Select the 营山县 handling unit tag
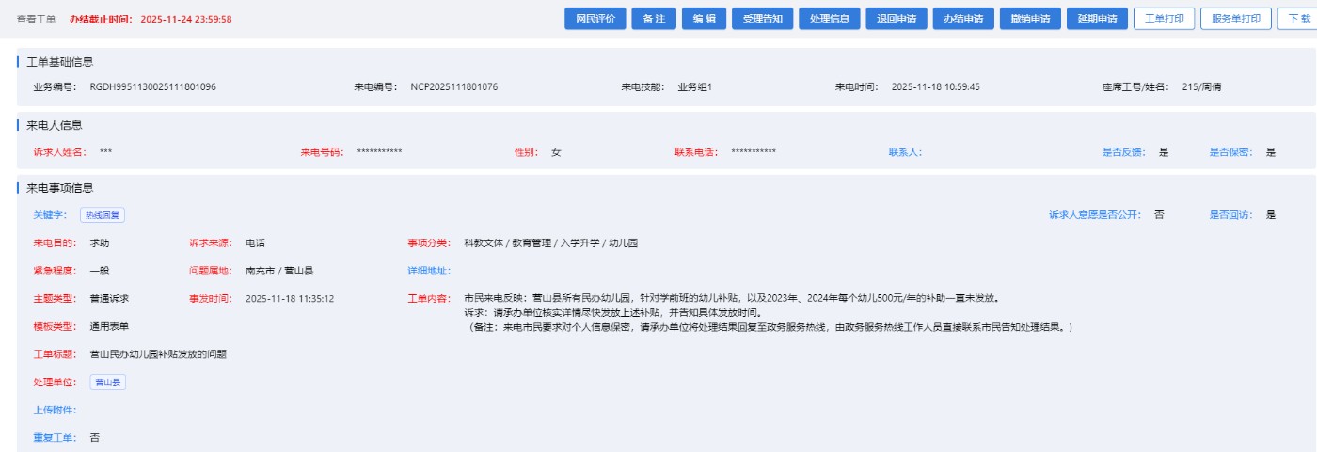The height and width of the screenshot is (452, 1317). click(x=108, y=382)
